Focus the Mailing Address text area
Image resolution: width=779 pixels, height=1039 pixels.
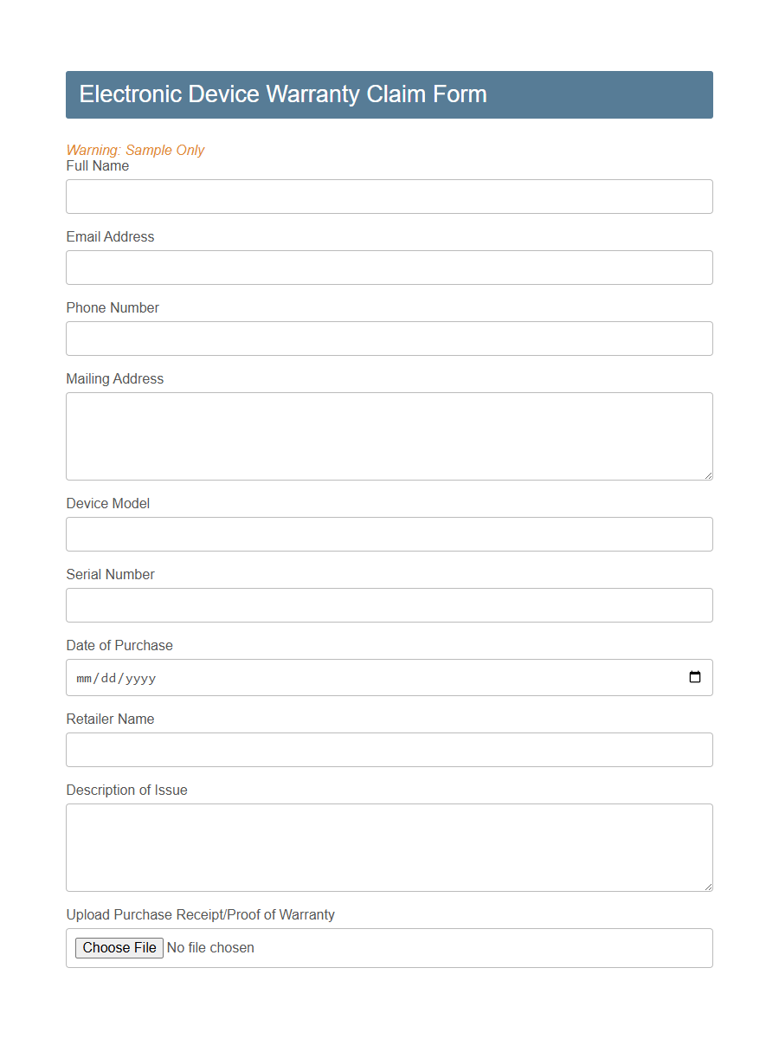coord(389,436)
